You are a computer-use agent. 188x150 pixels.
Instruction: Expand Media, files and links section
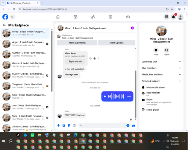(161, 75)
